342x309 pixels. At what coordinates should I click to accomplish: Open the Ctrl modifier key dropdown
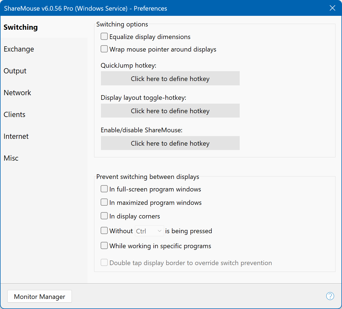point(149,231)
